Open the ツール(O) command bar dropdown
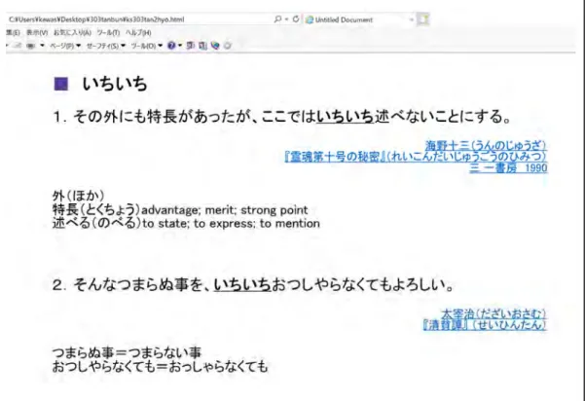Viewport: 585px width, 401px height. [x=147, y=46]
